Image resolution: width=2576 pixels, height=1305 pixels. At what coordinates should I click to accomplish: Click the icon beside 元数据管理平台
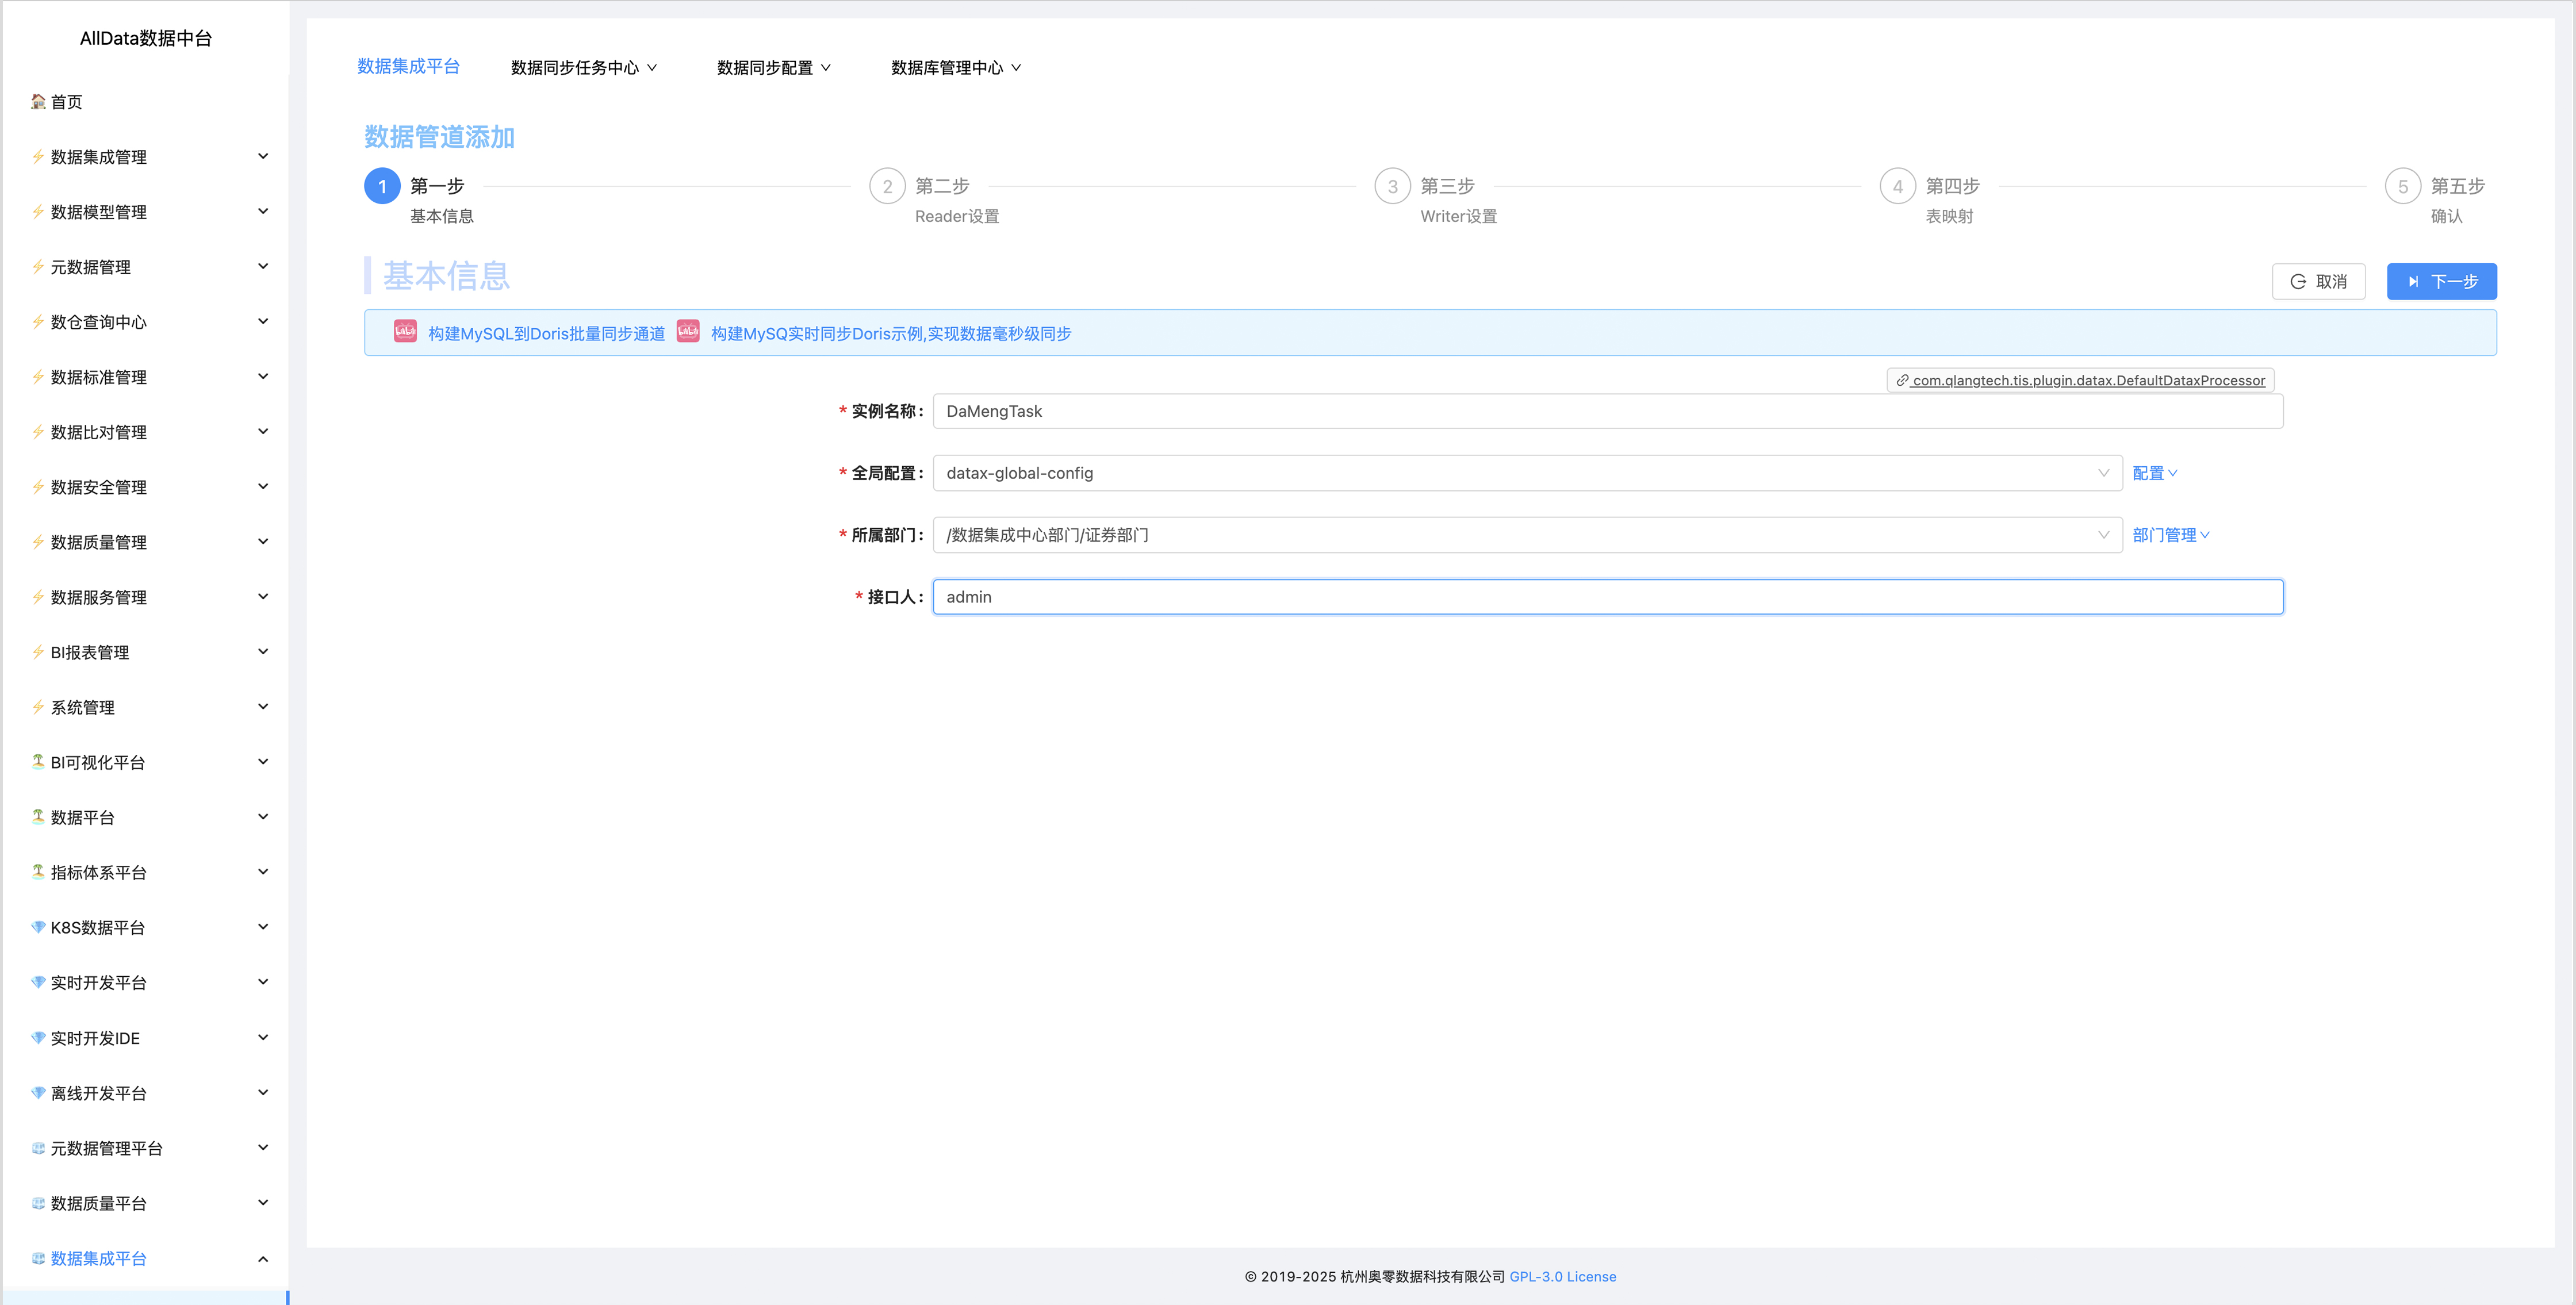(x=38, y=1148)
